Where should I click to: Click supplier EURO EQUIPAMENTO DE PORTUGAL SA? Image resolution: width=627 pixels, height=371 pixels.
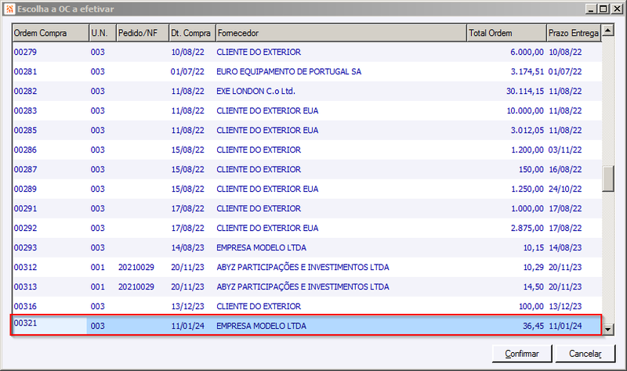point(288,71)
